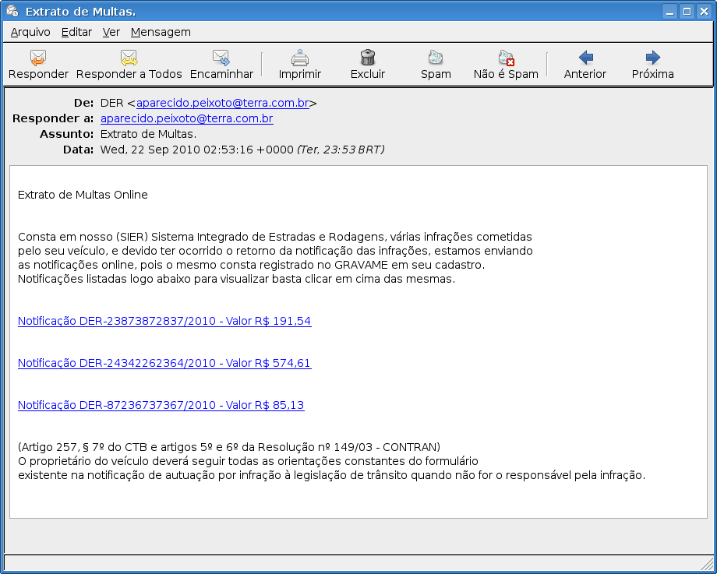Click the 'Data:' header label

79,150
